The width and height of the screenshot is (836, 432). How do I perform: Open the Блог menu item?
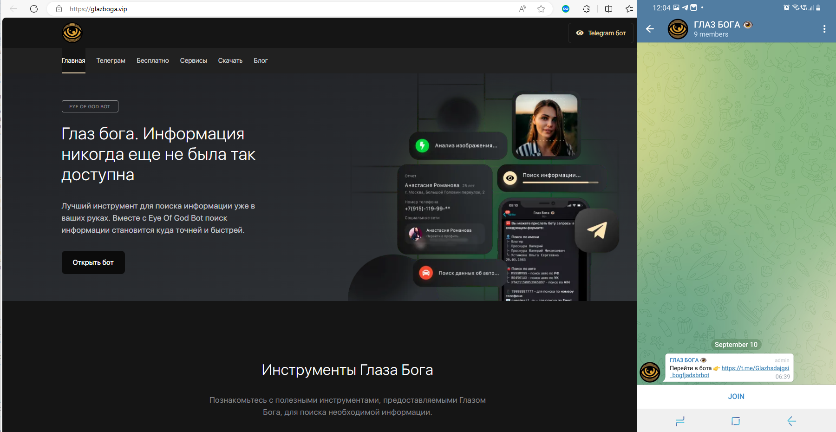click(x=261, y=60)
